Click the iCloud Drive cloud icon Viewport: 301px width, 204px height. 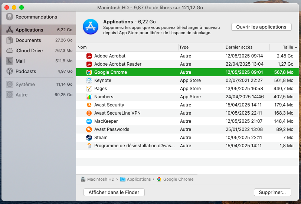tap(9, 51)
